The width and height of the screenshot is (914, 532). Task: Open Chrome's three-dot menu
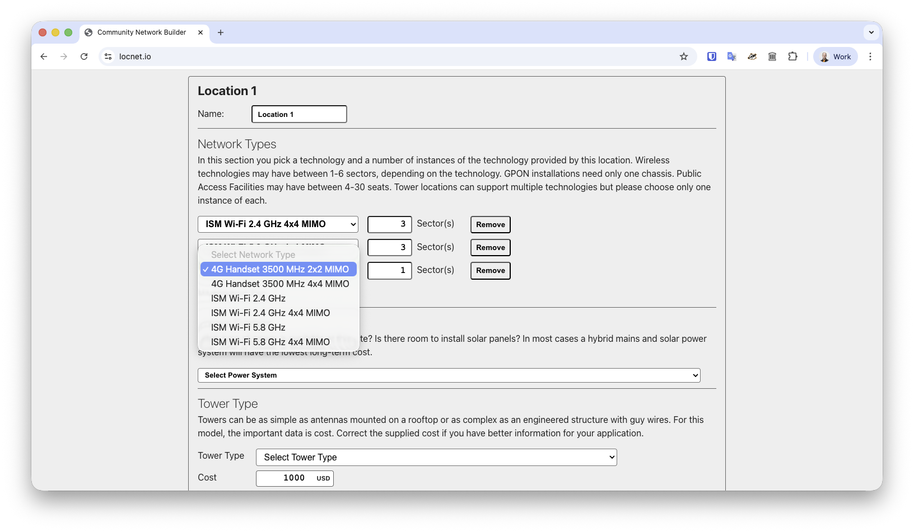(x=870, y=56)
